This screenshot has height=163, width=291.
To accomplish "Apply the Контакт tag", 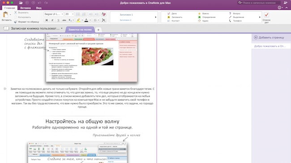I will coord(173,21).
